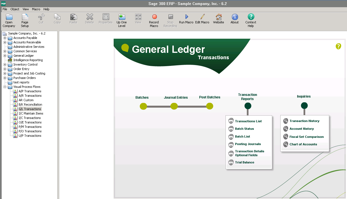Open the Macro menu
347x199 pixels.
pos(36,9)
